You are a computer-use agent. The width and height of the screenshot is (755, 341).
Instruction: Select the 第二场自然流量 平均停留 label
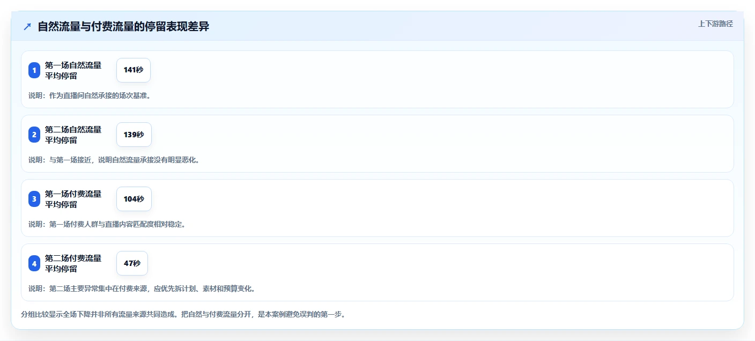coord(73,135)
